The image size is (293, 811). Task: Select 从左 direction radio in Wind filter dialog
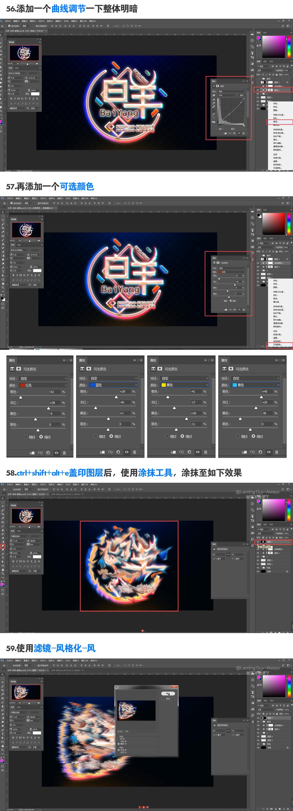point(119,752)
